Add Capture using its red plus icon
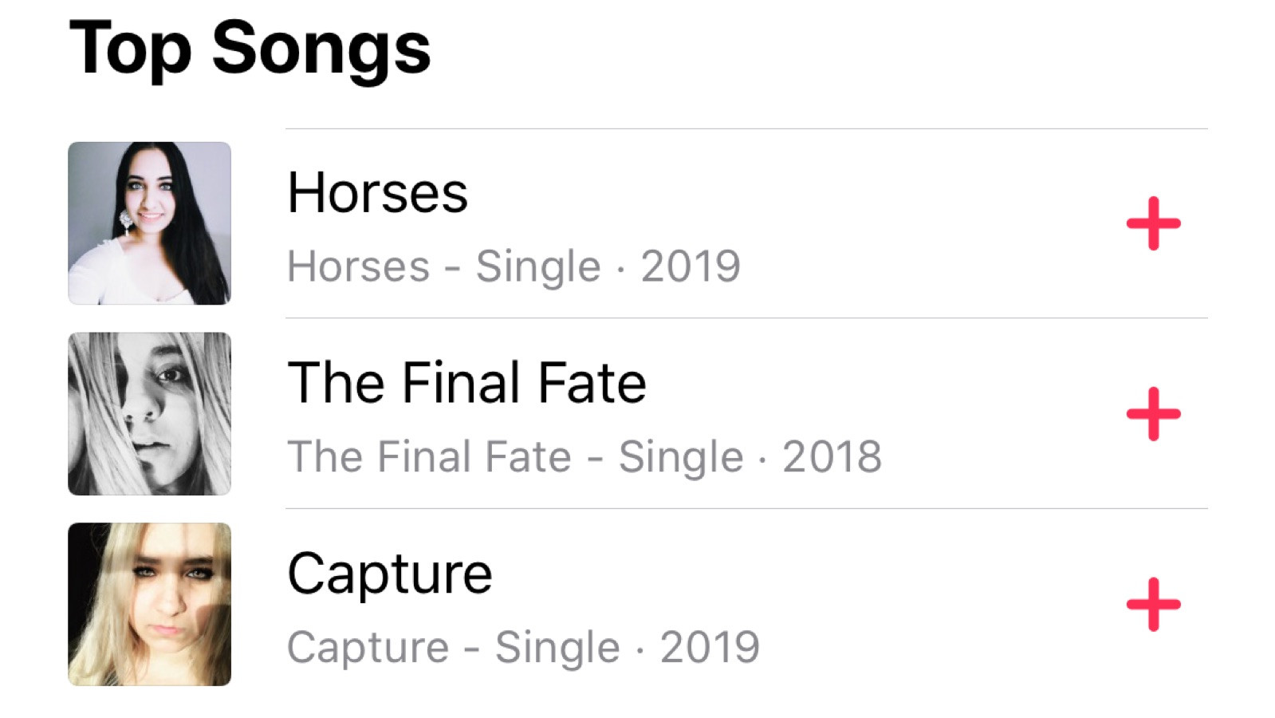This screenshot has width=1275, height=718. (1153, 605)
